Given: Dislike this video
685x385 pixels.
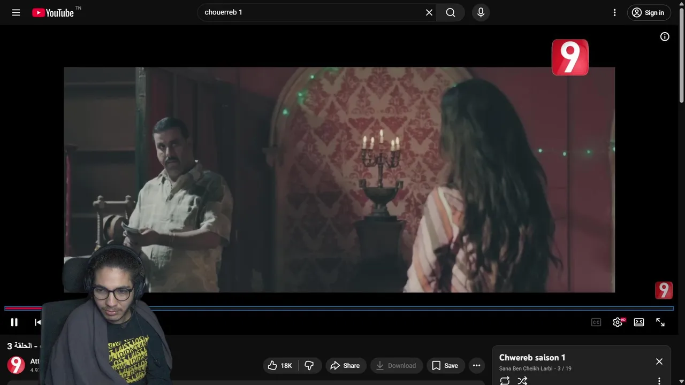Looking at the screenshot, I should (310, 366).
